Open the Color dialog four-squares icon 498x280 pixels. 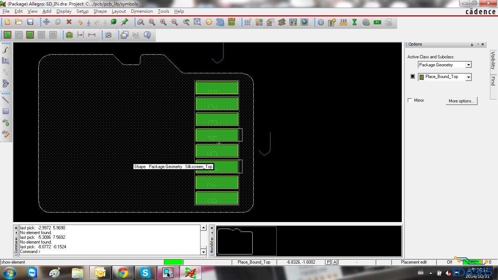(x=259, y=22)
